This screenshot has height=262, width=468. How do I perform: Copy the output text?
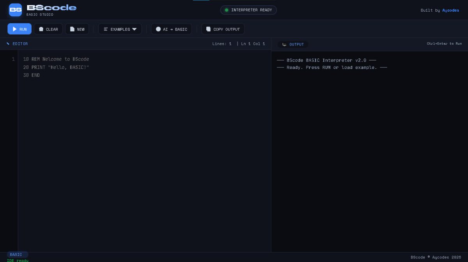coord(223,29)
